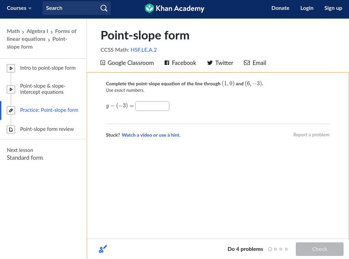This screenshot has height=259, width=349.
Task: Select Donate in the top bar
Action: pos(280,8)
